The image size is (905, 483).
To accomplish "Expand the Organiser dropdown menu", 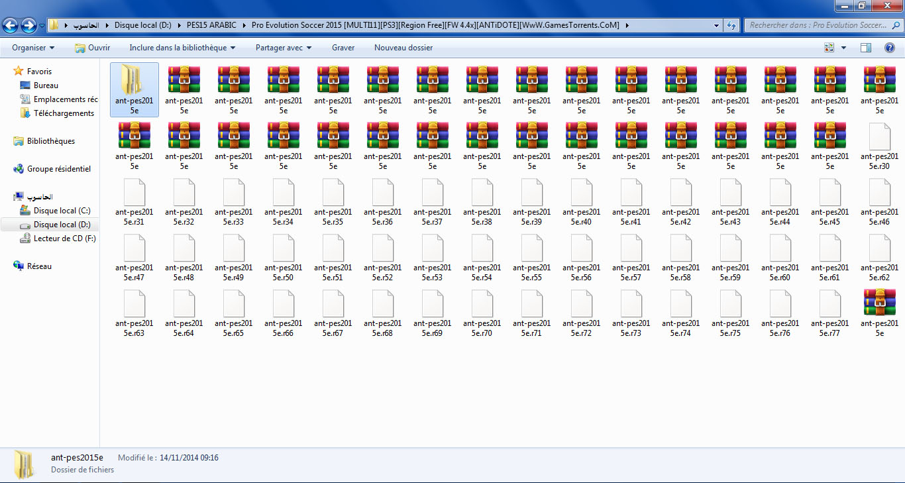I will tap(33, 48).
